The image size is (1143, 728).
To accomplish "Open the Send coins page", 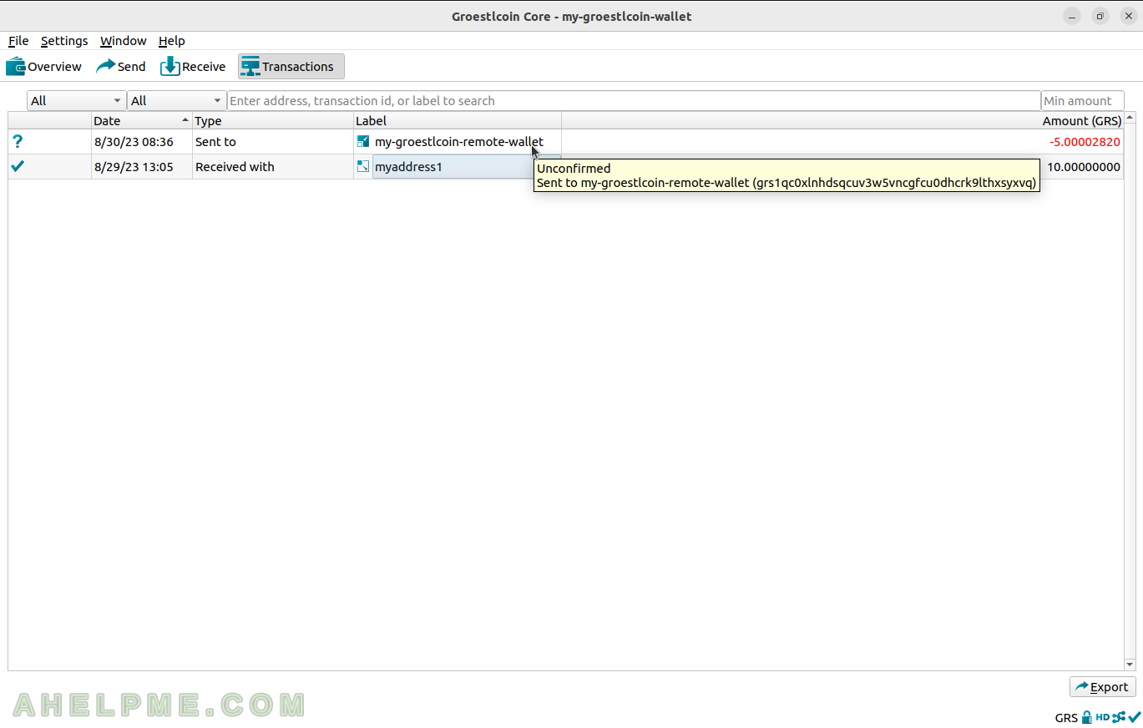I will [x=121, y=67].
